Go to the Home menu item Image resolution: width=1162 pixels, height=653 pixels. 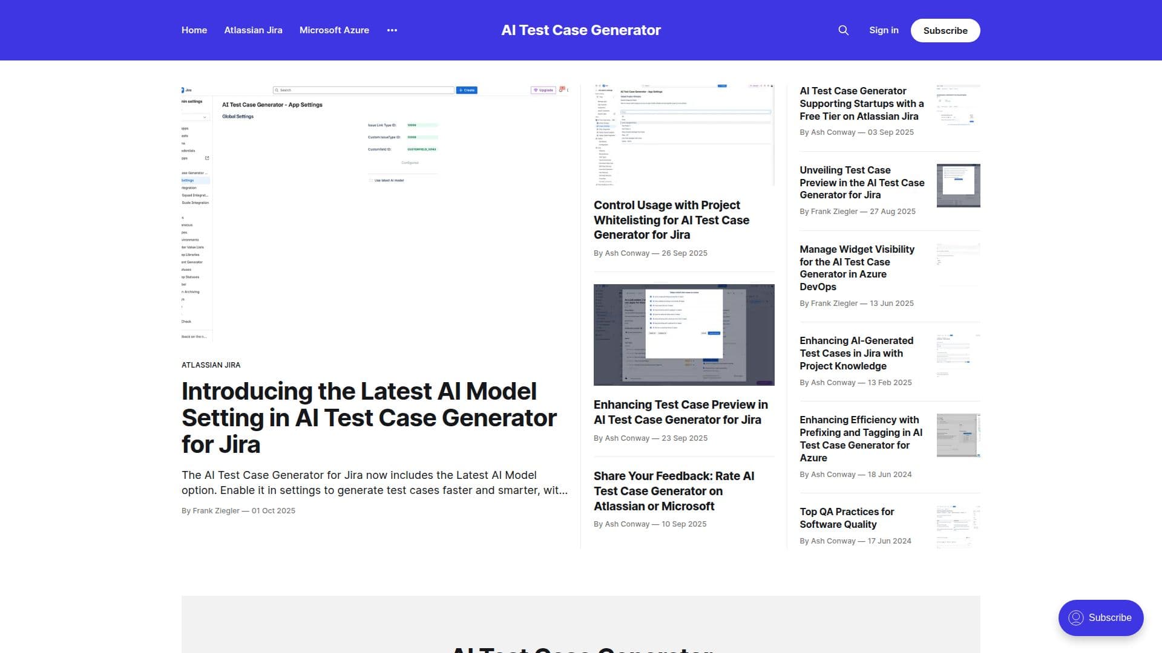194,30
